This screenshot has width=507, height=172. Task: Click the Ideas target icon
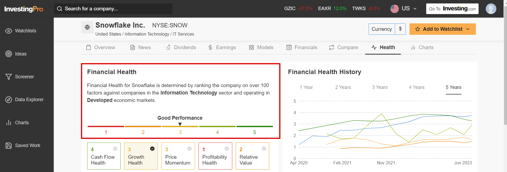point(9,54)
